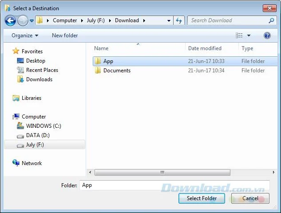Open Recent Places in Favorites
This screenshot has width=281, height=213.
coord(42,70)
